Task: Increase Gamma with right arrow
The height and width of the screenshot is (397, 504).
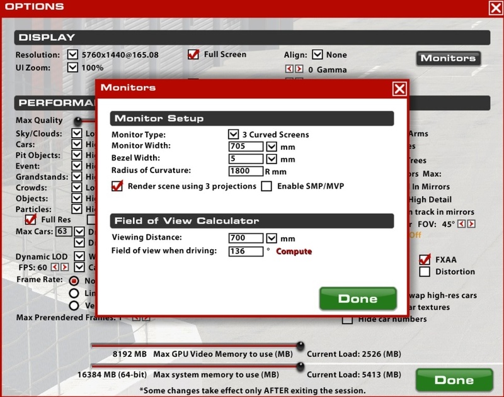Action: (x=299, y=69)
